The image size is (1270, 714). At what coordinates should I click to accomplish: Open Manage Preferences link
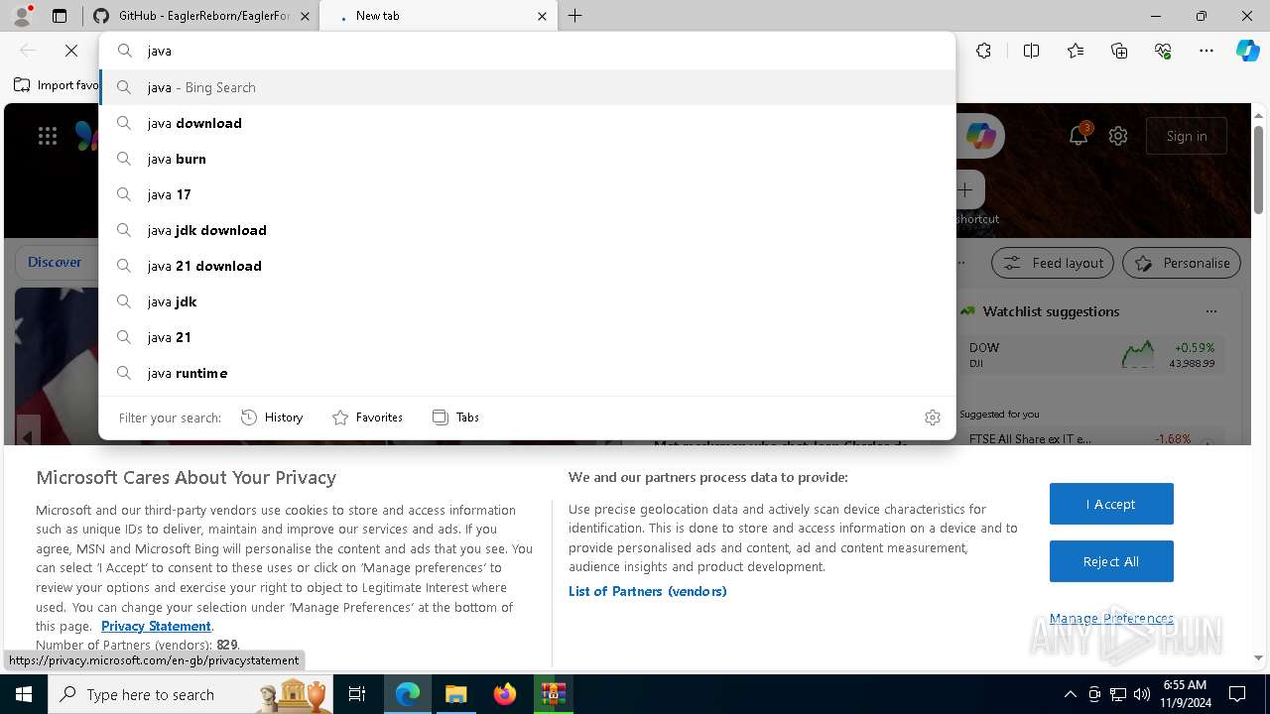(1111, 618)
